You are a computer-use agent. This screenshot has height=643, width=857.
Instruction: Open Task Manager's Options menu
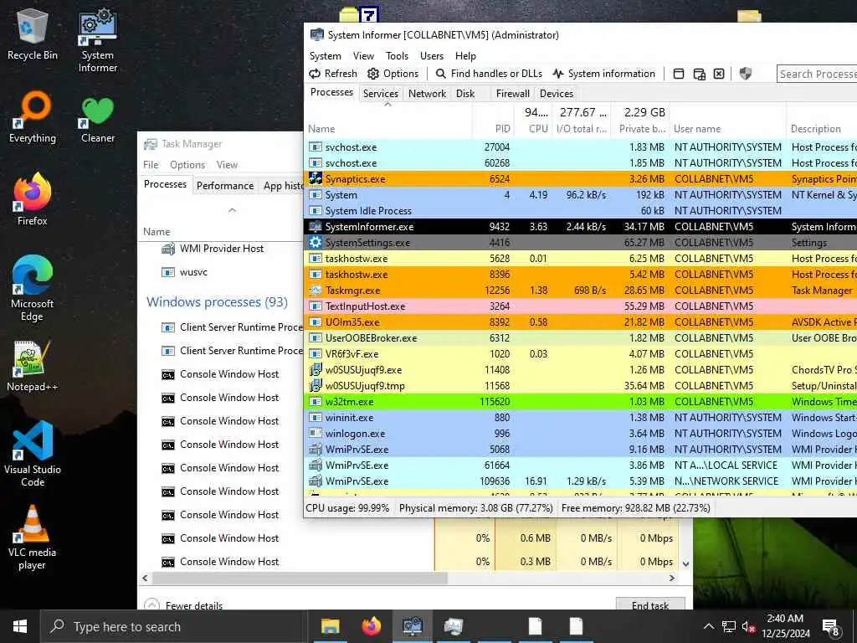187,165
